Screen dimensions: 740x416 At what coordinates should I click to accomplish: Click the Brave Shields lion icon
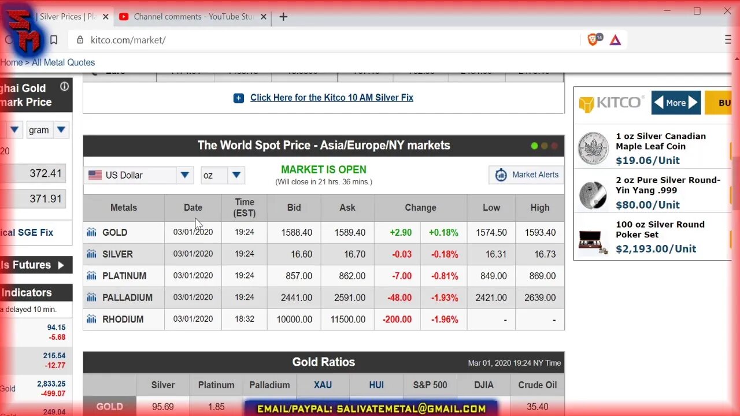point(593,40)
